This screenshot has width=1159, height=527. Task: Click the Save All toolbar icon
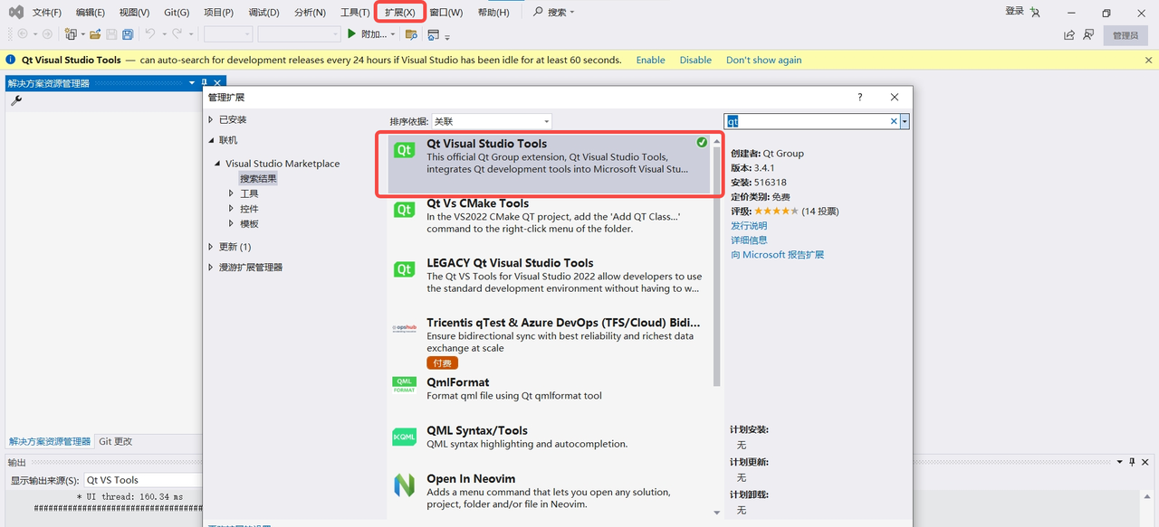click(128, 34)
